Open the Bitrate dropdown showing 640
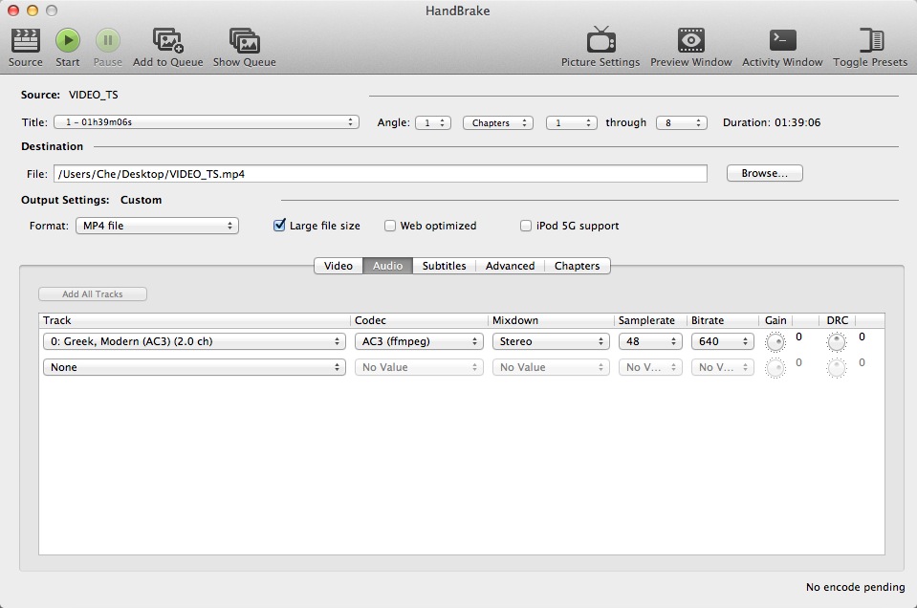This screenshot has height=608, width=917. coord(722,341)
